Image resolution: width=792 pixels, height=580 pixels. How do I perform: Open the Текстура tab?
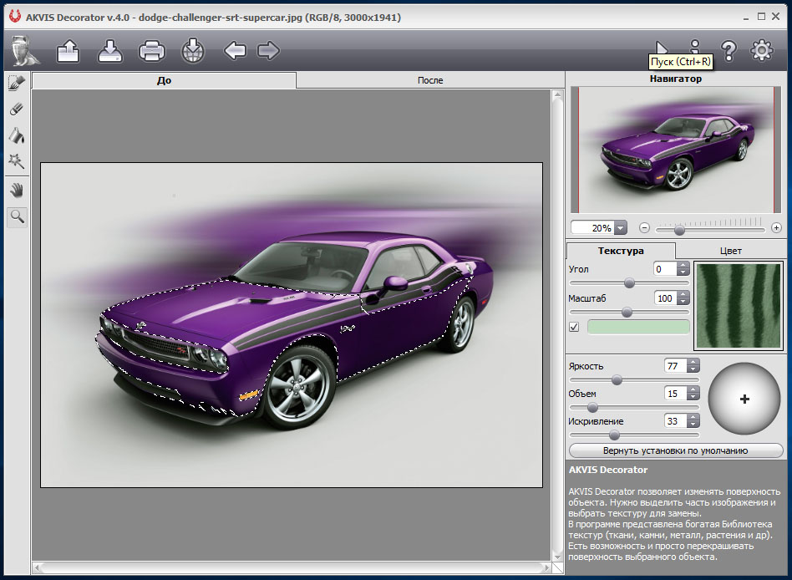pos(621,251)
